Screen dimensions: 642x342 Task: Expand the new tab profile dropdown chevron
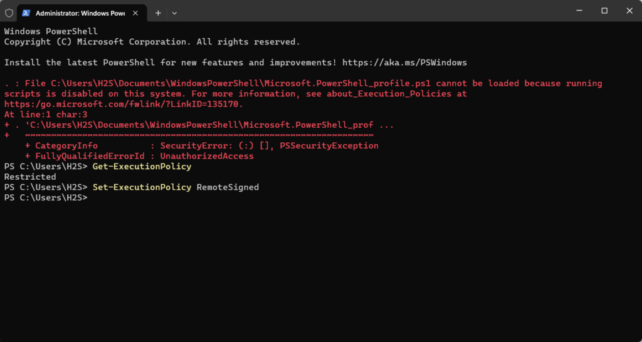click(x=174, y=13)
